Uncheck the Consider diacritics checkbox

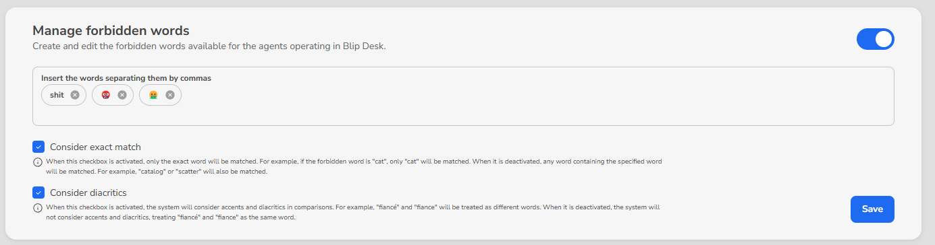(x=38, y=193)
